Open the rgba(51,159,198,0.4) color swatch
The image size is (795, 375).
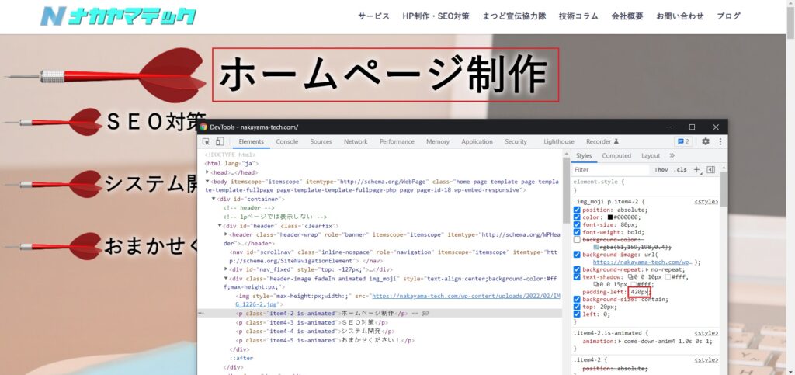pos(595,247)
